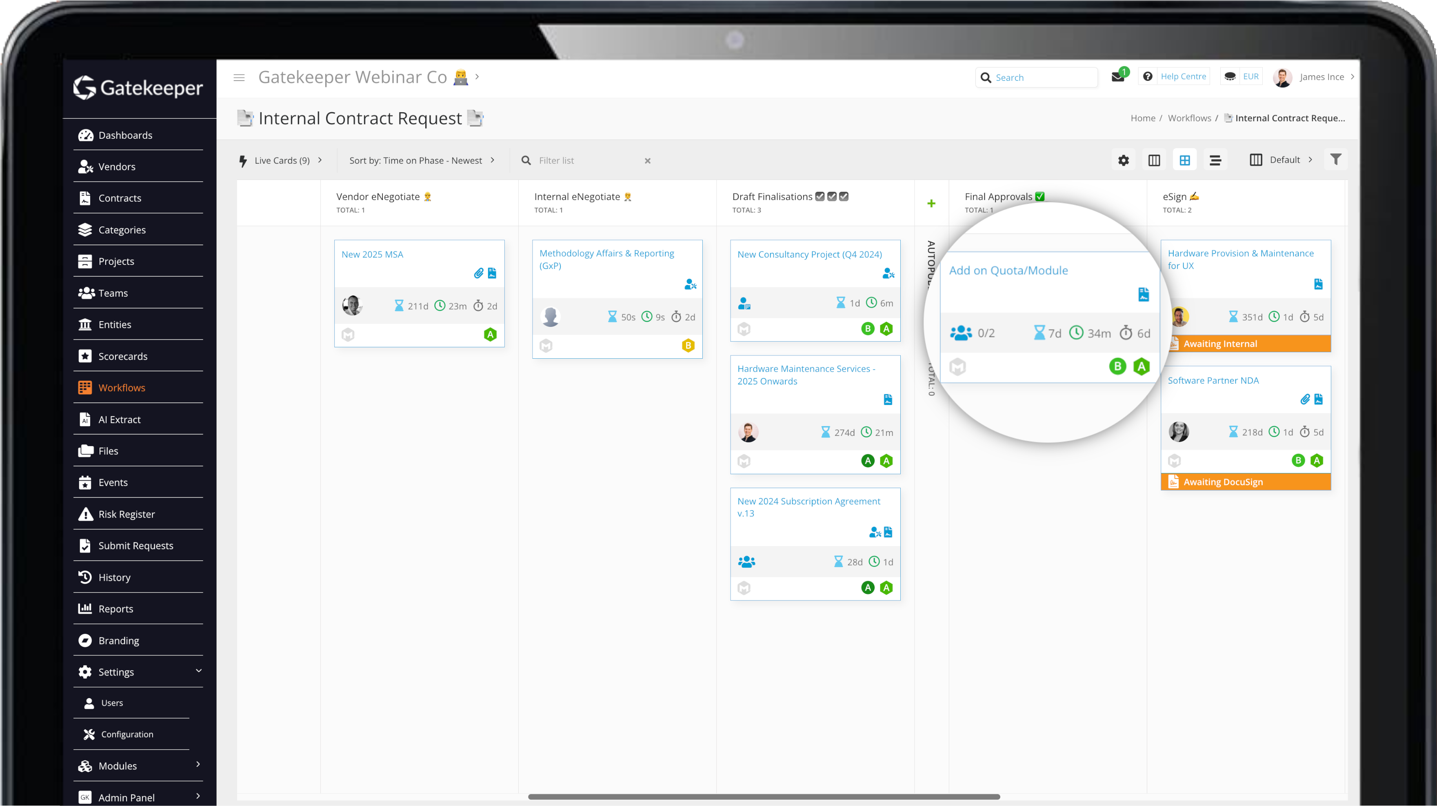Open the board settings gear above the columns
Viewport: 1437px width, 806px height.
pos(1124,160)
